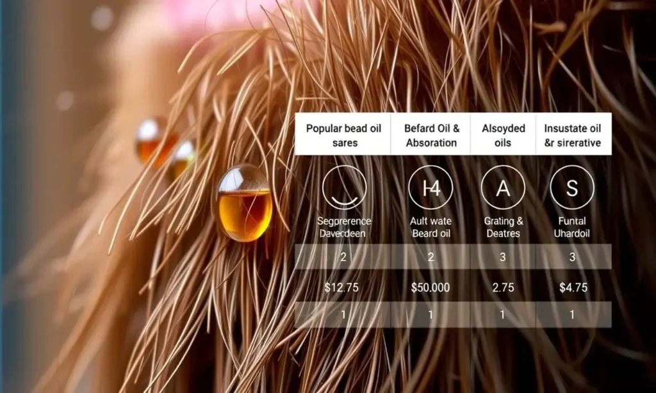Click the 3 under Funtal Uhardoil
Viewport: 656px width, 393px height.
pyautogui.click(x=572, y=257)
